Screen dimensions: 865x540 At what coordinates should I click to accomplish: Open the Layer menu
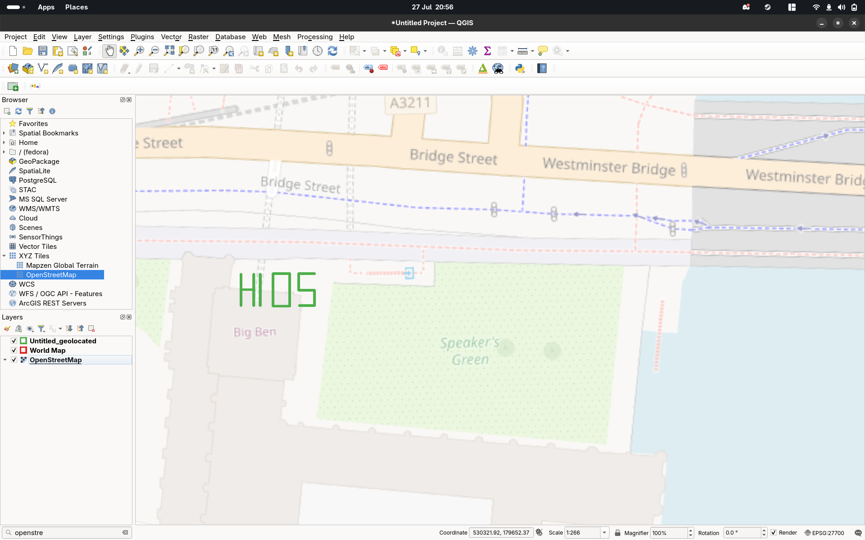pyautogui.click(x=82, y=37)
